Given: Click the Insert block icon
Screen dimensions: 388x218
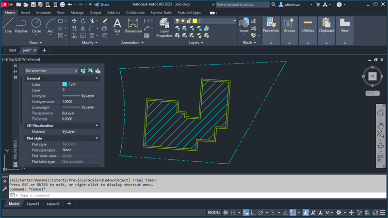Looking at the screenshot, I should (244, 26).
